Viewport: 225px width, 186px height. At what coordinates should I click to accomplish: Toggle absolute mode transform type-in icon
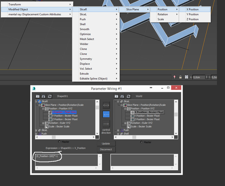(186, 77)
